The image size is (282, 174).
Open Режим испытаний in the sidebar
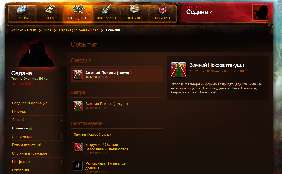coord(26,145)
